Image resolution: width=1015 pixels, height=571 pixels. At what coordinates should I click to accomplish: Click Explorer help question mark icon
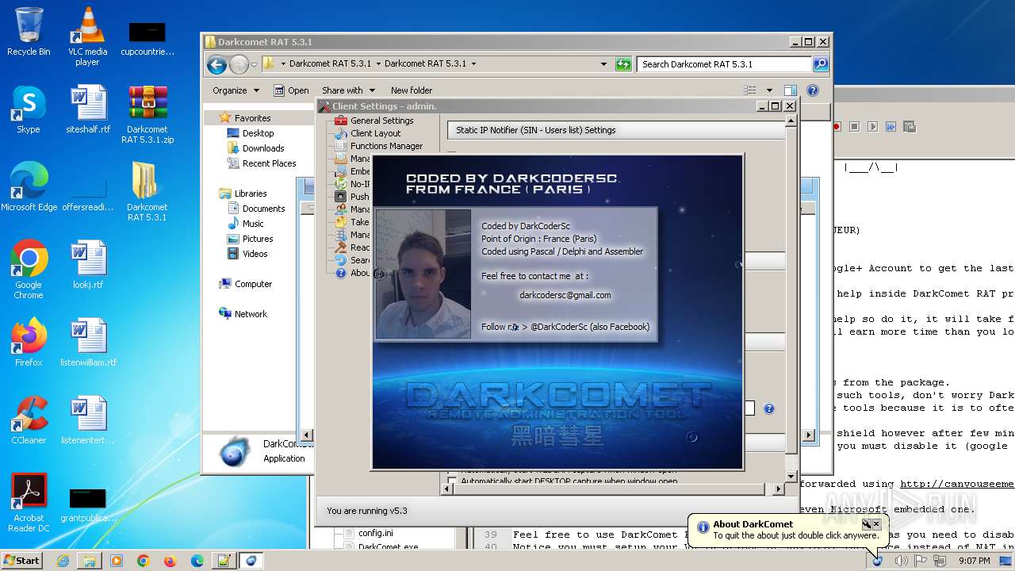click(x=812, y=90)
